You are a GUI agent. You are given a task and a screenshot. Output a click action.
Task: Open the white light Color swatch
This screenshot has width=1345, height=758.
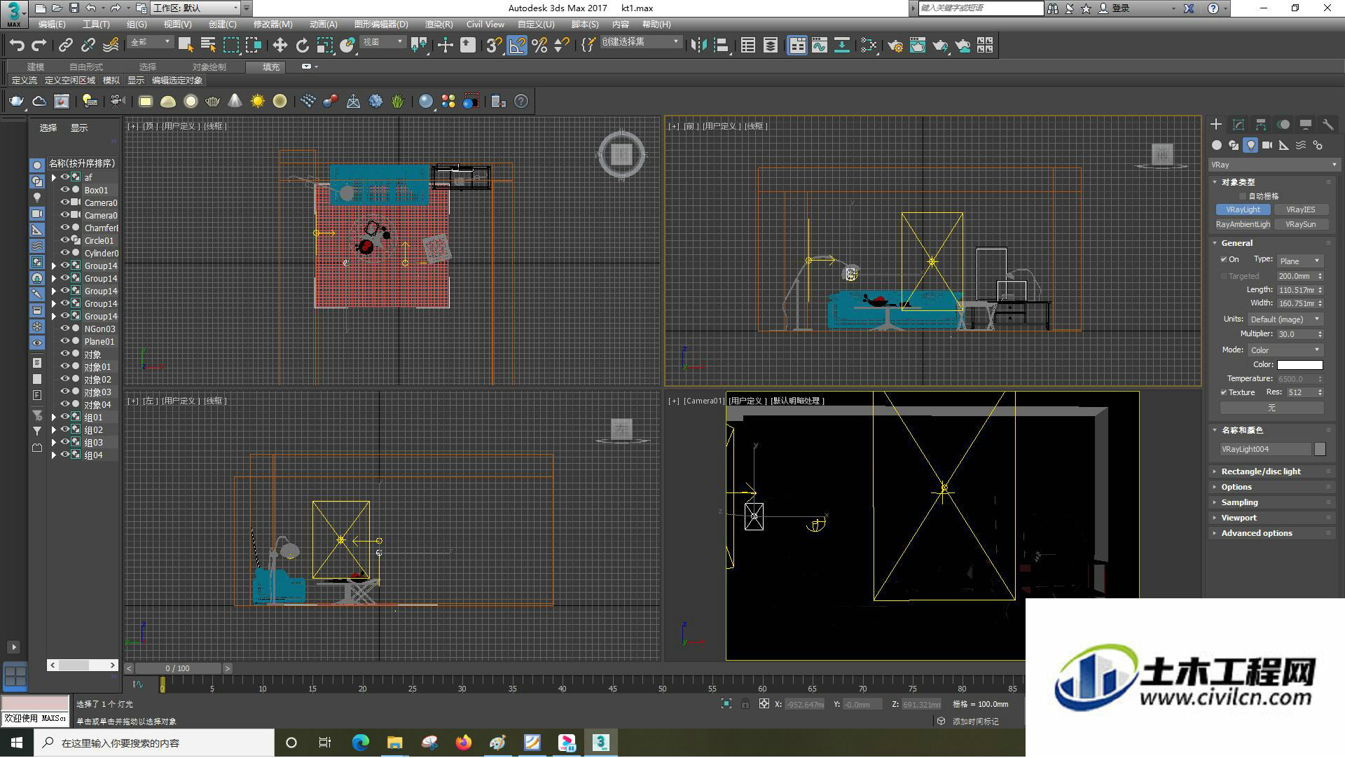tap(1299, 365)
